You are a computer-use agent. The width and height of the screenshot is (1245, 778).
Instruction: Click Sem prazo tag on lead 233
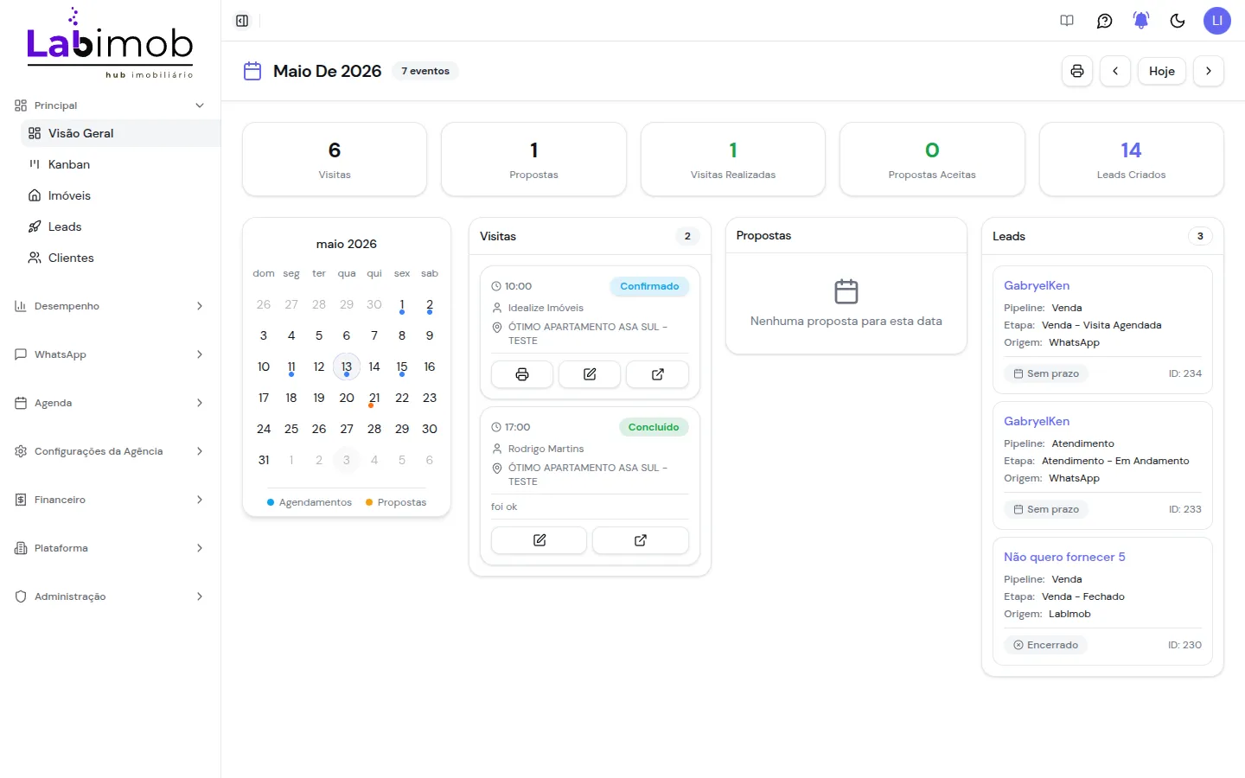click(x=1046, y=509)
